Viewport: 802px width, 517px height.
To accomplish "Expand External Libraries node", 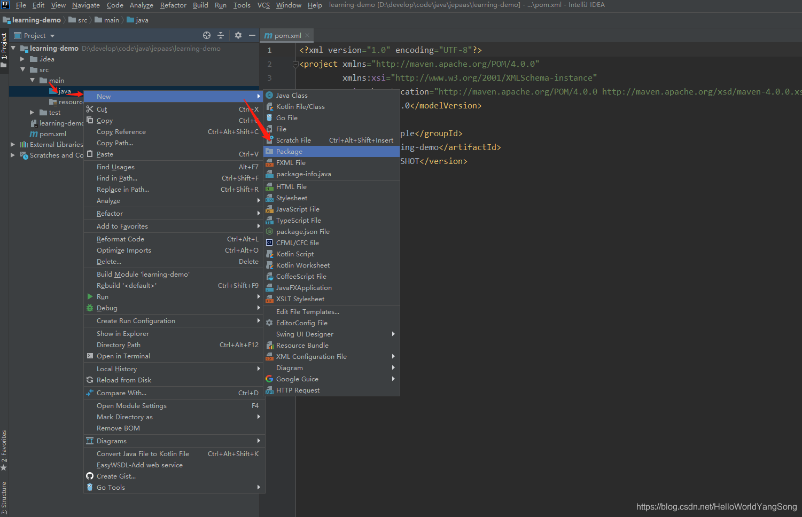I will [x=13, y=144].
